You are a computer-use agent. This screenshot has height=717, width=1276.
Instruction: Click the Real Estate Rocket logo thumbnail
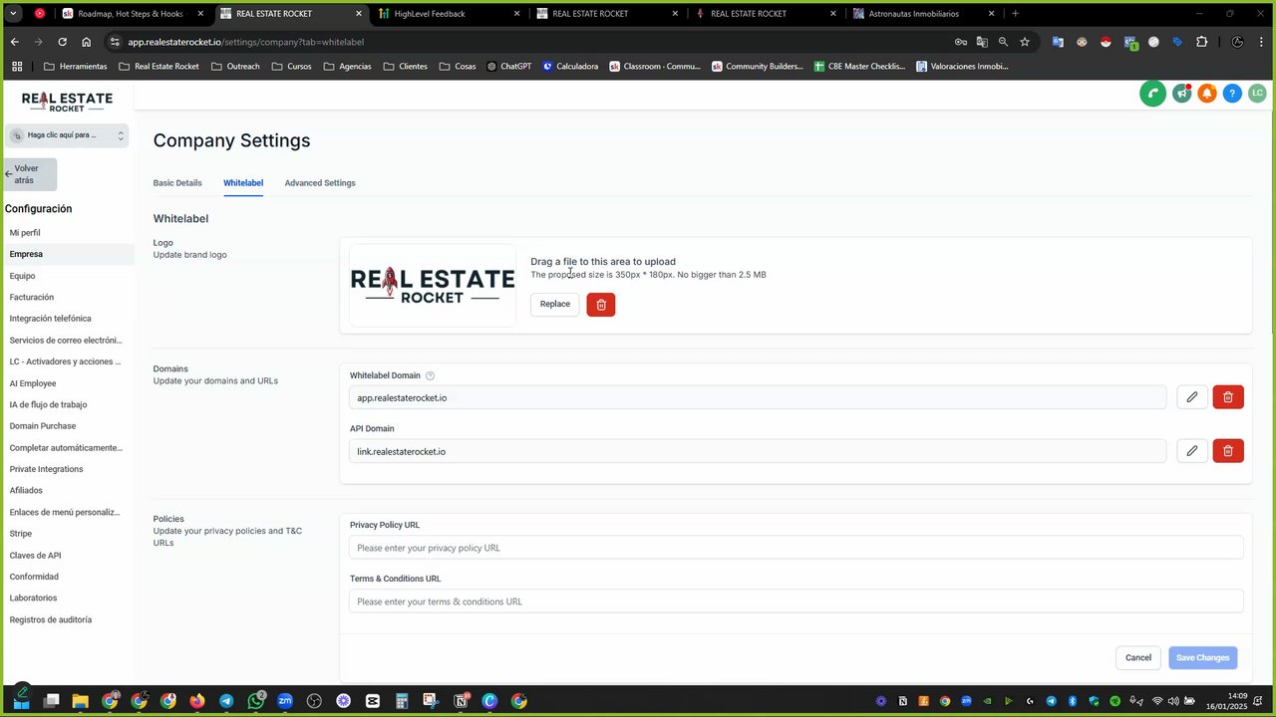pos(433,285)
